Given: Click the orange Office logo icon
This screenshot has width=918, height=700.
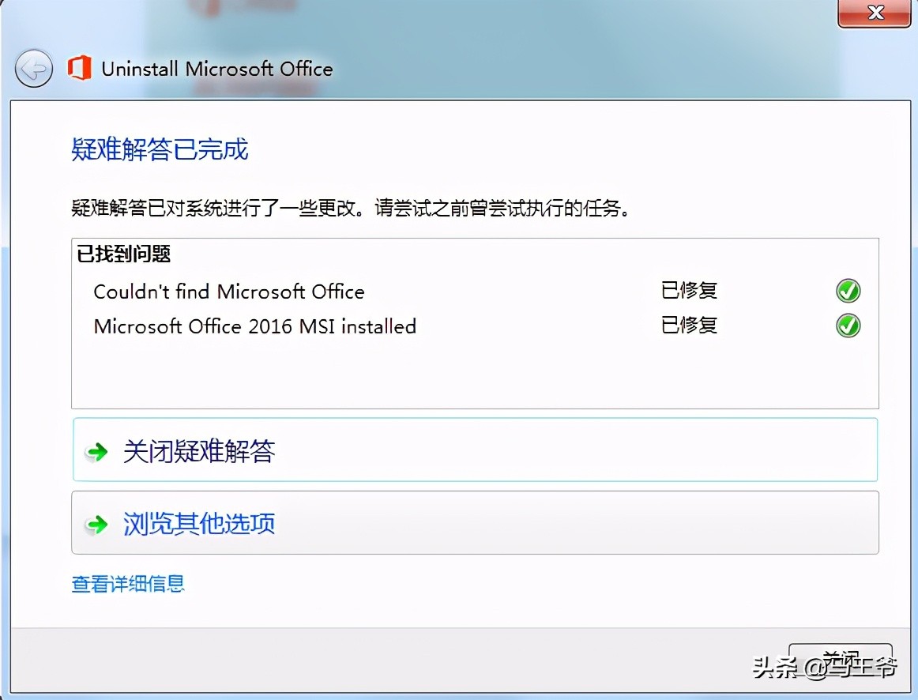Looking at the screenshot, I should 80,68.
